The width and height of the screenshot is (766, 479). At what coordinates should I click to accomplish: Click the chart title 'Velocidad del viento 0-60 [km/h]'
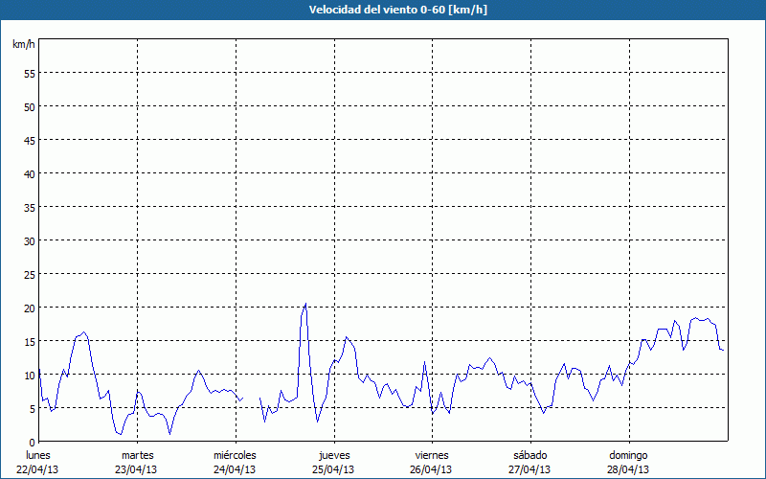tap(382, 10)
